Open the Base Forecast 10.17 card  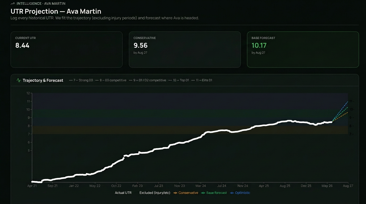303,49
